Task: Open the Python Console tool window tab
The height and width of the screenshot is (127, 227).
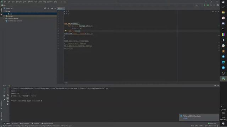Action: point(47,123)
